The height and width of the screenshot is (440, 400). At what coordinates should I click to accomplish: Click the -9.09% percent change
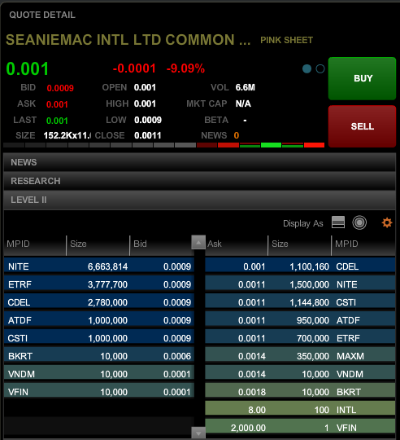pos(185,68)
